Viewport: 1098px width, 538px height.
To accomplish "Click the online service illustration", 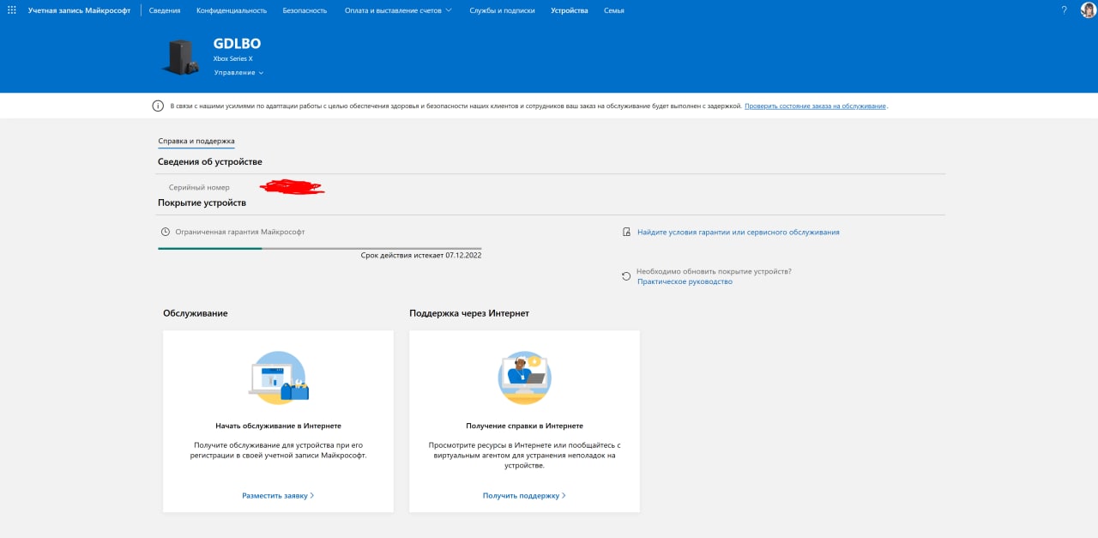I will 279,378.
